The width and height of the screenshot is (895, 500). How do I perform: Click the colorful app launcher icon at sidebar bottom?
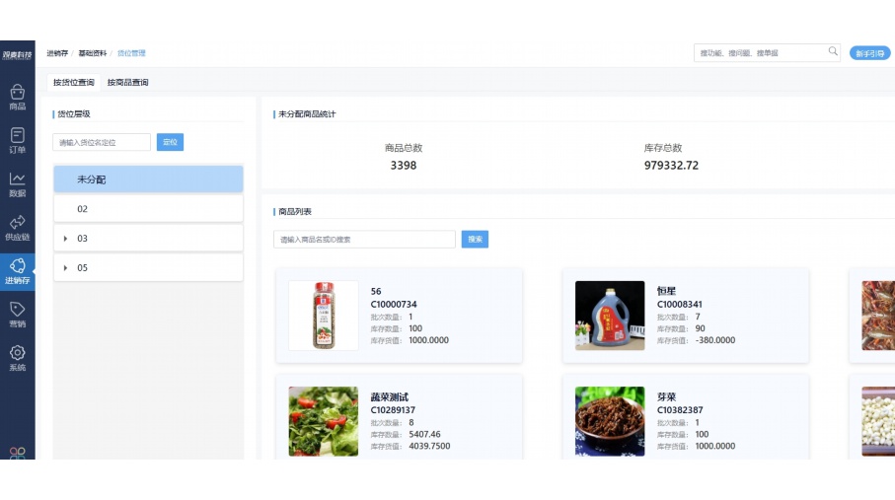[17, 453]
